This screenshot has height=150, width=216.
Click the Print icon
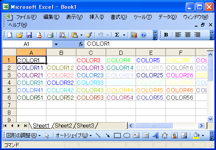pyautogui.click(x=51, y=35)
